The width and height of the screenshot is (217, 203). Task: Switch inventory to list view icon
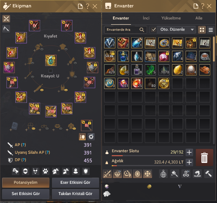click(210, 30)
